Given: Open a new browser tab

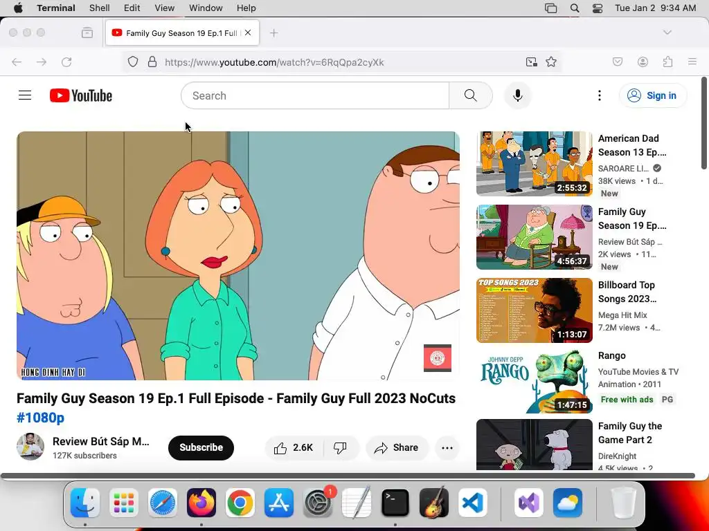Looking at the screenshot, I should tap(273, 33).
